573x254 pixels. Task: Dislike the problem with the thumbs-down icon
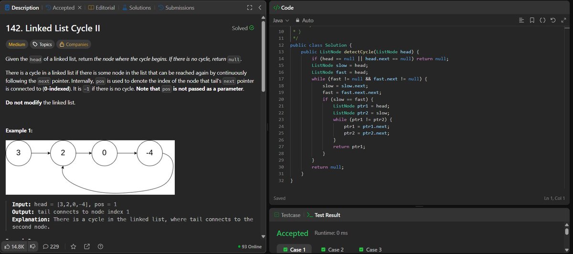tap(33, 246)
